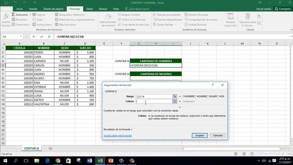Click the horizontal scrollbar
Viewport: 293px width, 165px height.
232,148
